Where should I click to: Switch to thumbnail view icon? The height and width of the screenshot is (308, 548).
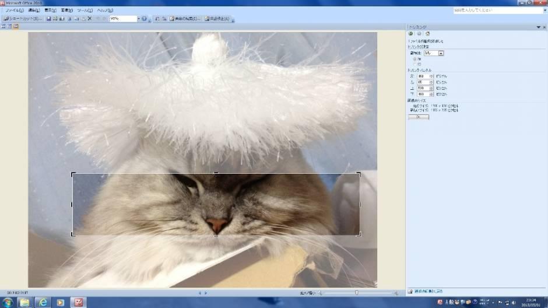pos(4,26)
